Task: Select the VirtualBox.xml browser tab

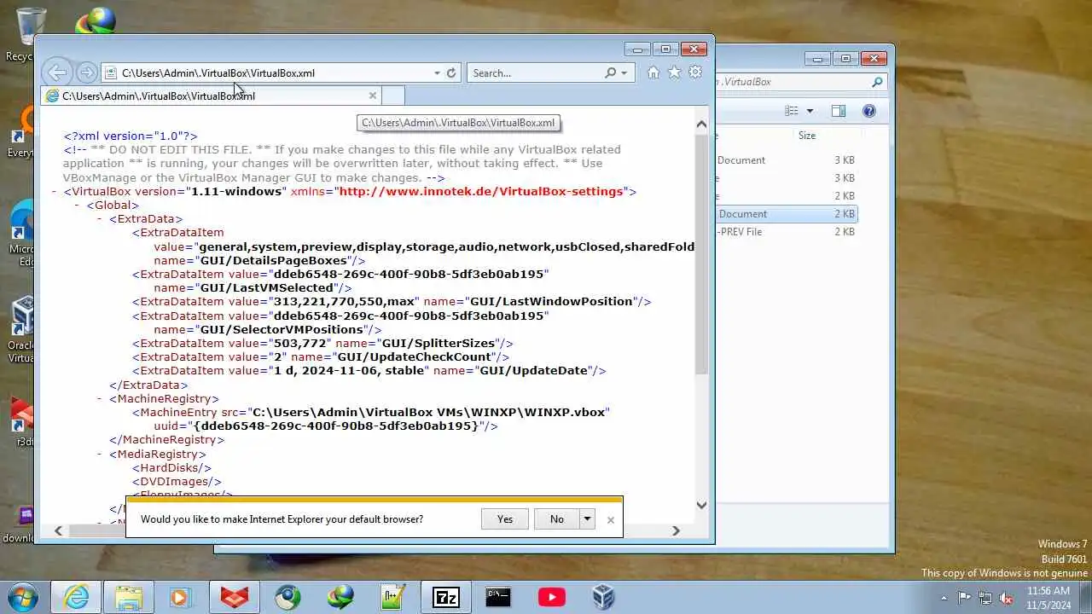Action: (211, 96)
